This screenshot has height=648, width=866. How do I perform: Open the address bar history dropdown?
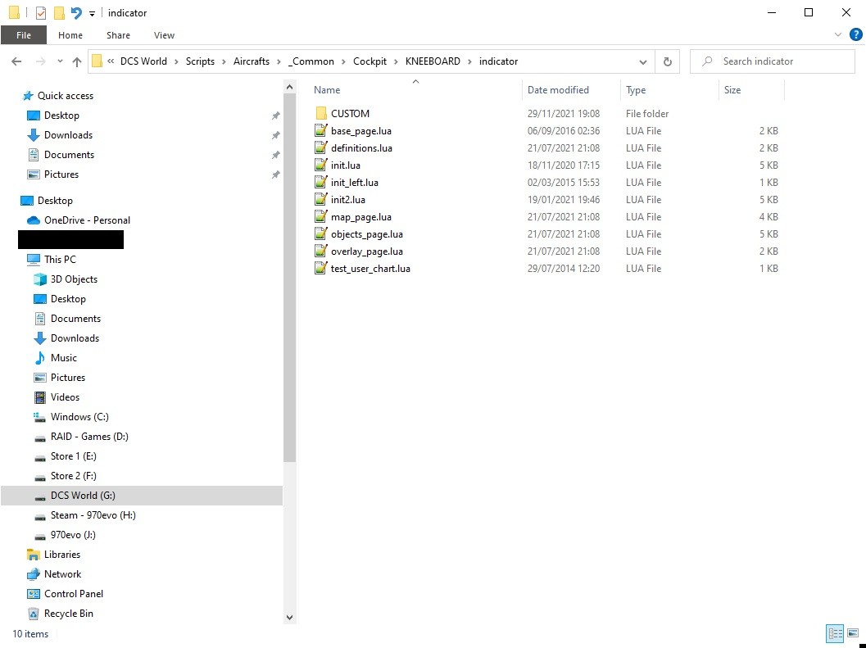(x=643, y=62)
